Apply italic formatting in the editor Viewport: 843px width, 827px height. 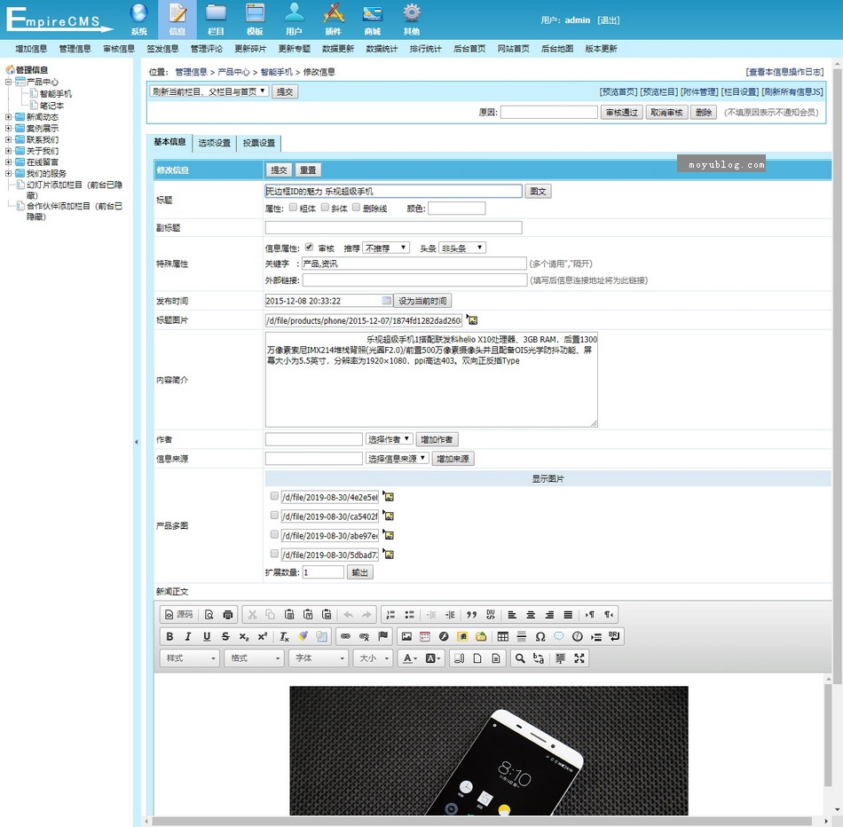[x=188, y=636]
